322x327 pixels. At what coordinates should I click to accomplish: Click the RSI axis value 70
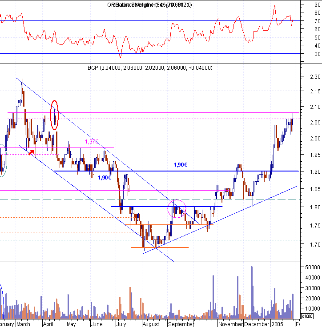318,21
